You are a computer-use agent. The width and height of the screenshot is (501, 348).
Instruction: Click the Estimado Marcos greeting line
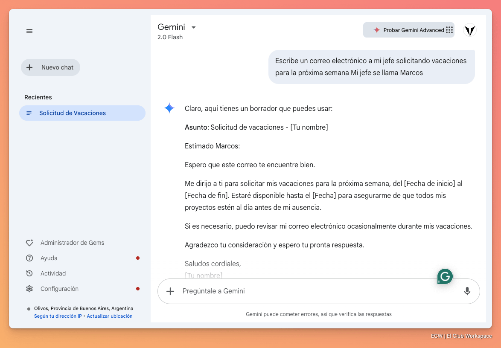tap(212, 146)
